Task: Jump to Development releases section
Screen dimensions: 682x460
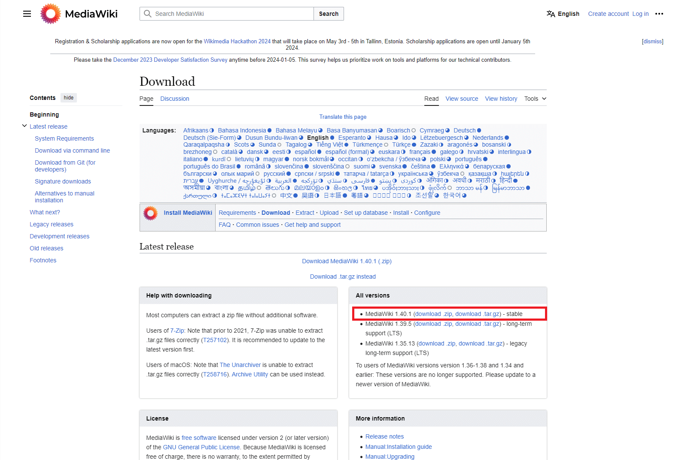Action: pyautogui.click(x=60, y=236)
